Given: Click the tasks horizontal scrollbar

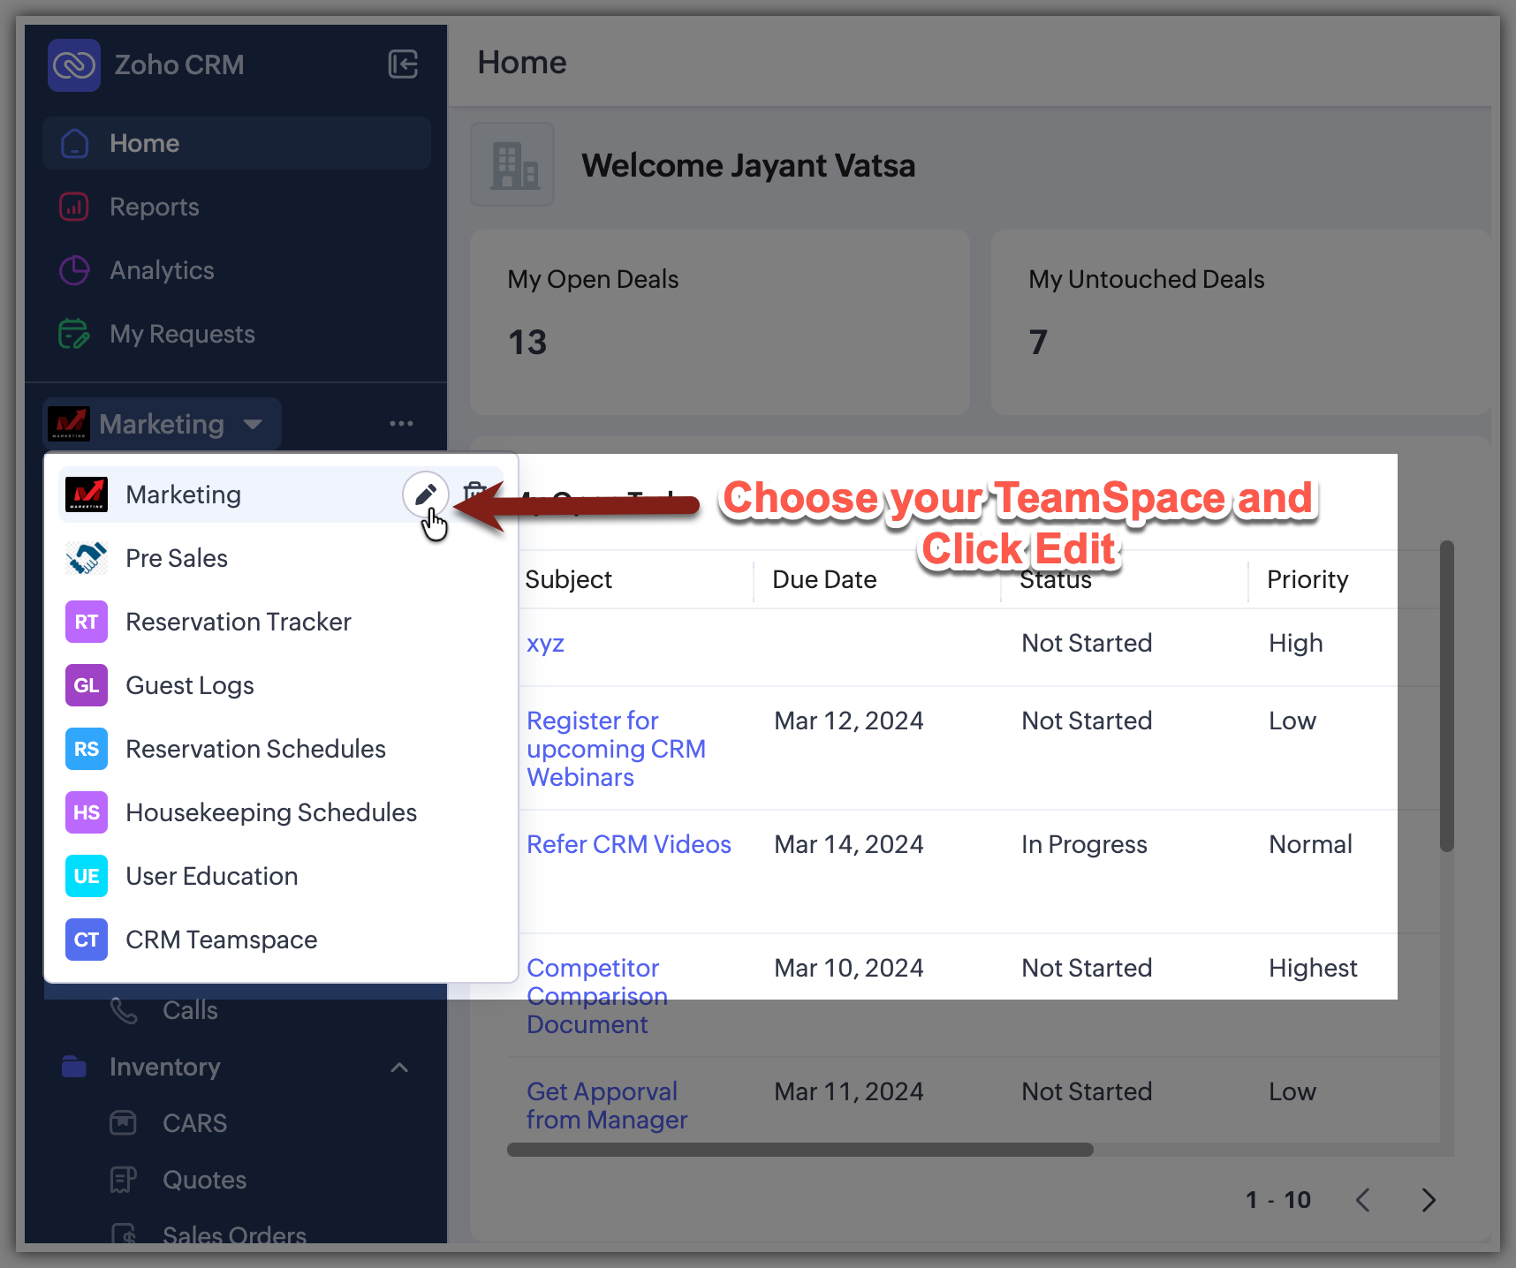Looking at the screenshot, I should coord(800,1150).
